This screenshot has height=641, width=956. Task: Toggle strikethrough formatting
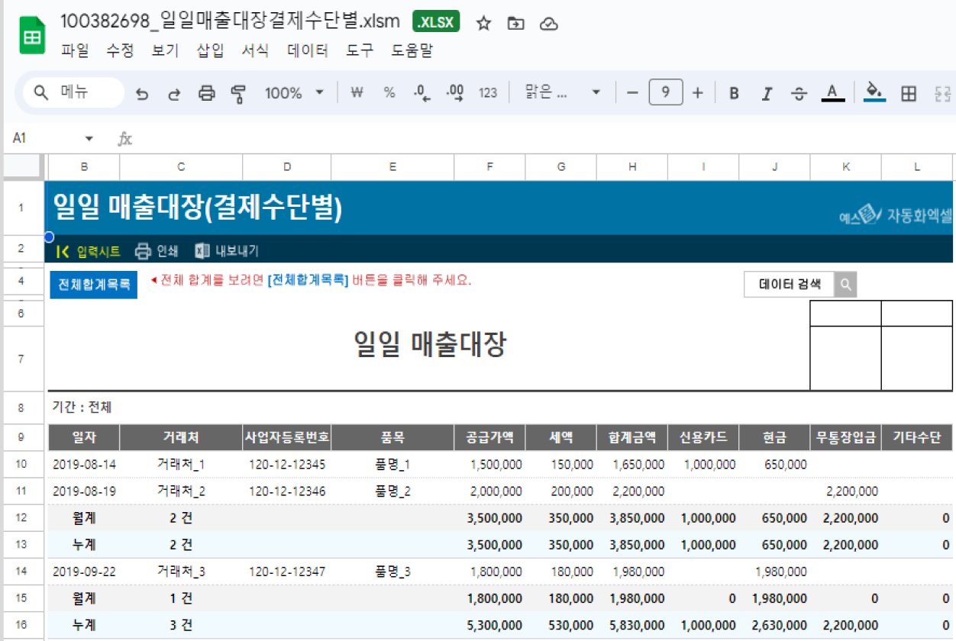(x=799, y=94)
